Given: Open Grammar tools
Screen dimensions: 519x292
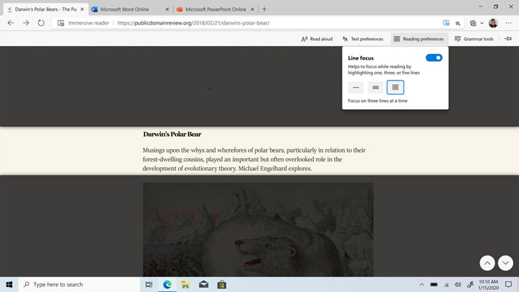Looking at the screenshot, I should [474, 39].
